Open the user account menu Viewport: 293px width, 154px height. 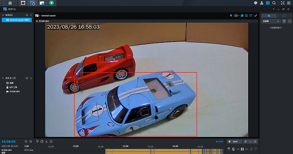click(262, 3)
